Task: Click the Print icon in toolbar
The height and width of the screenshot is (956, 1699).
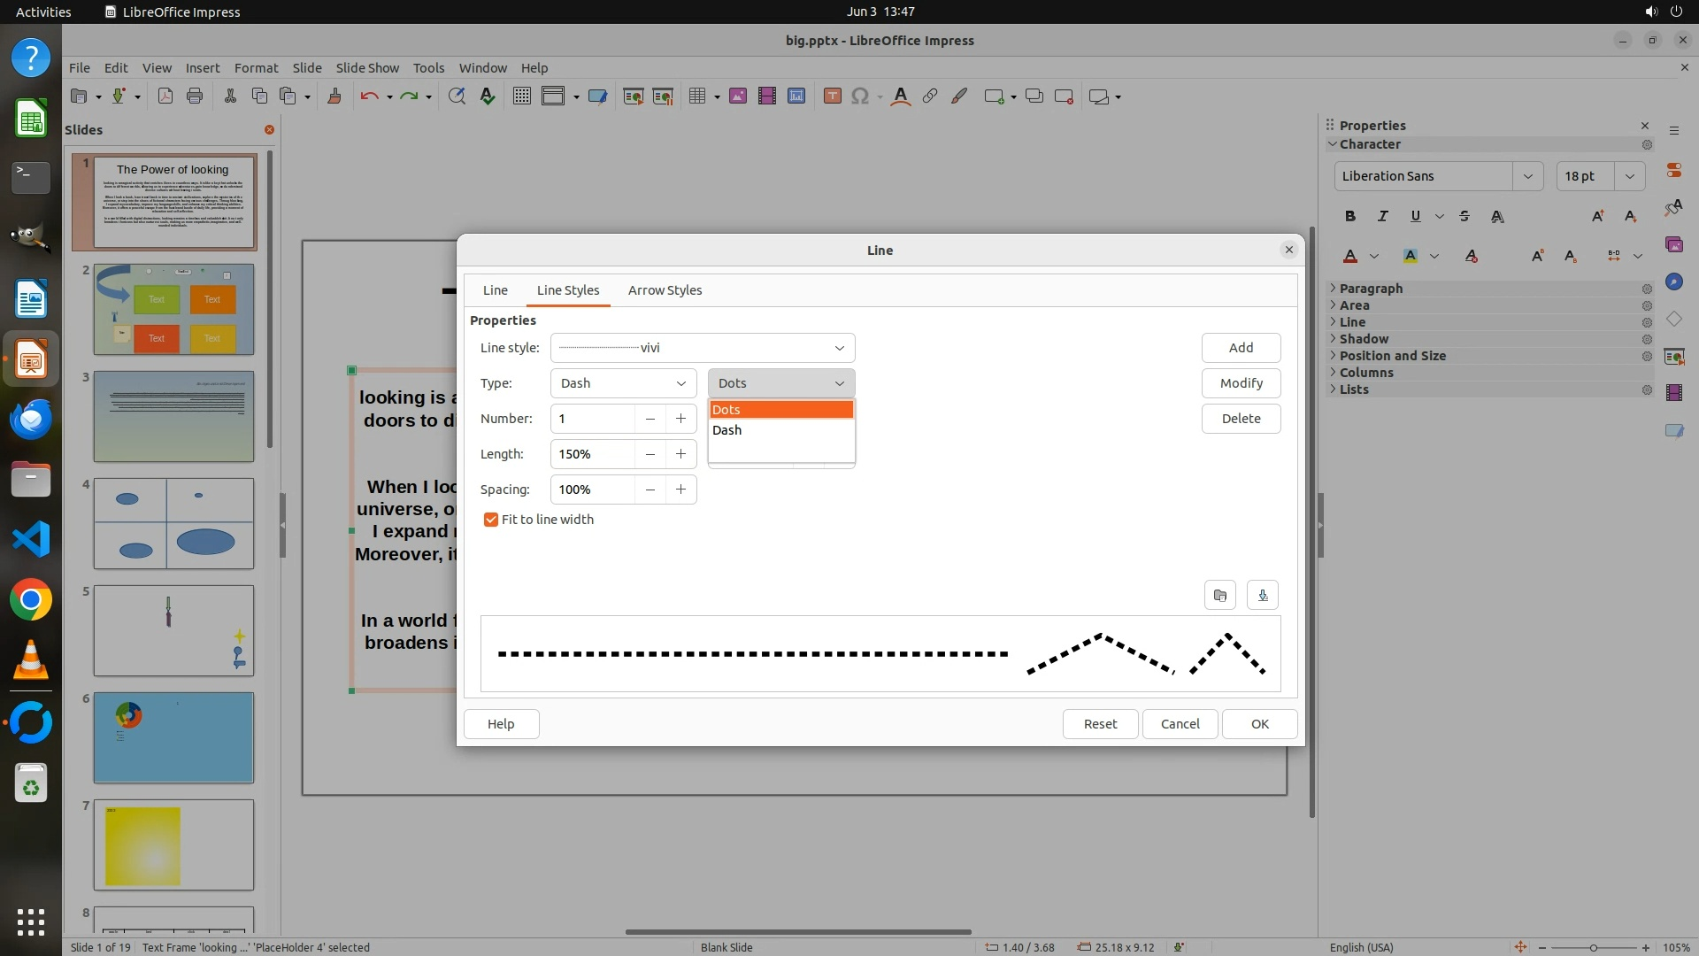Action: point(195,96)
